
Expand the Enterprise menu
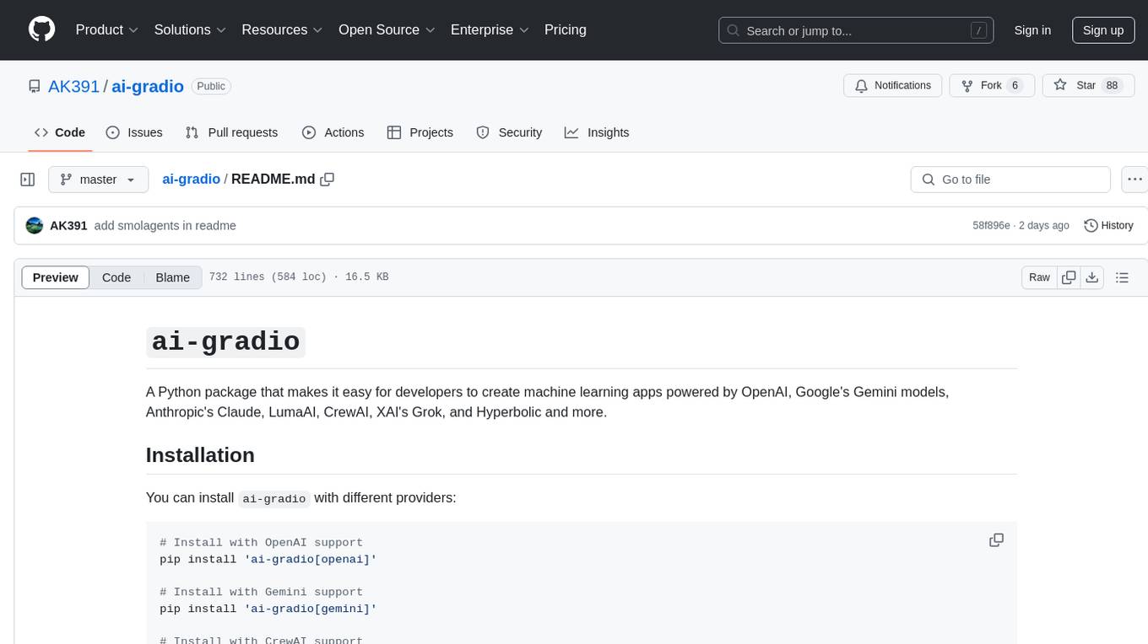(x=490, y=30)
